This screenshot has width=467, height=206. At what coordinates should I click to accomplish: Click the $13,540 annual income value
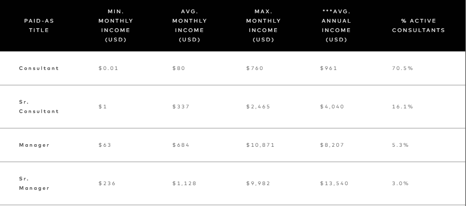[x=334, y=183]
